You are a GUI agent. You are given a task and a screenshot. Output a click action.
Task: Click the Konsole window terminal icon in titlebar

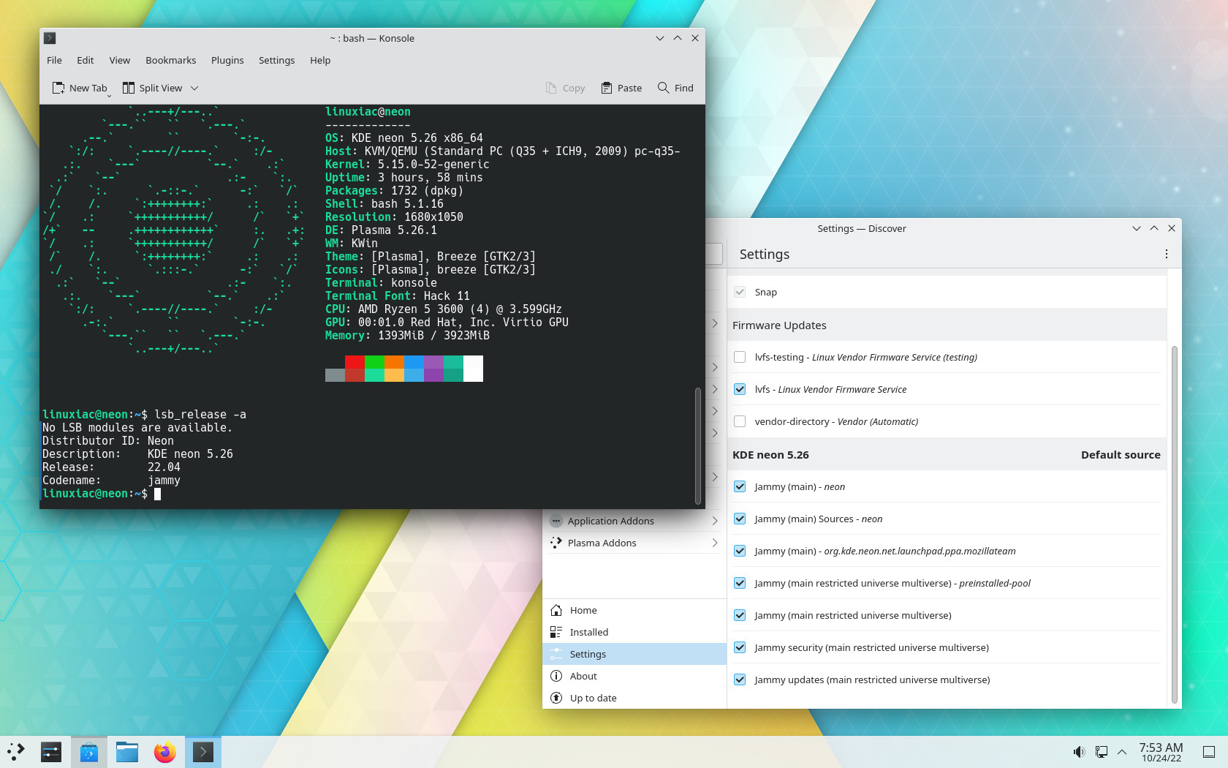[50, 38]
